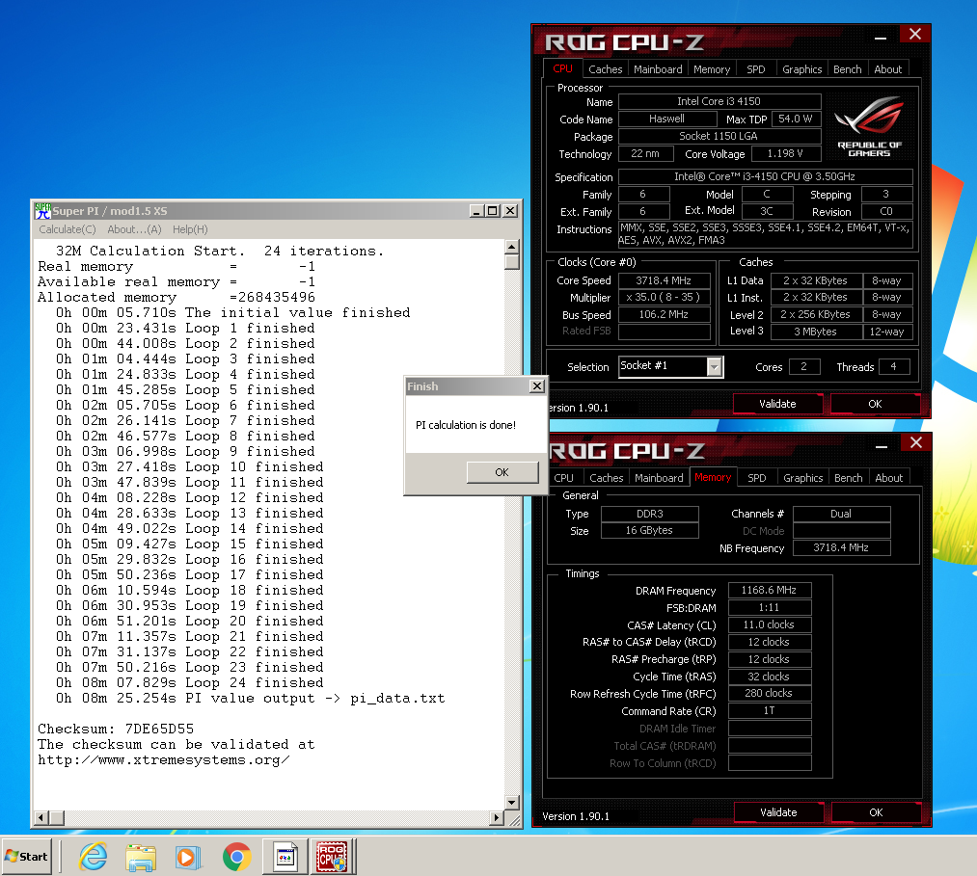Image resolution: width=977 pixels, height=876 pixels.
Task: Click OK in the Finish dialog
Action: coord(502,472)
